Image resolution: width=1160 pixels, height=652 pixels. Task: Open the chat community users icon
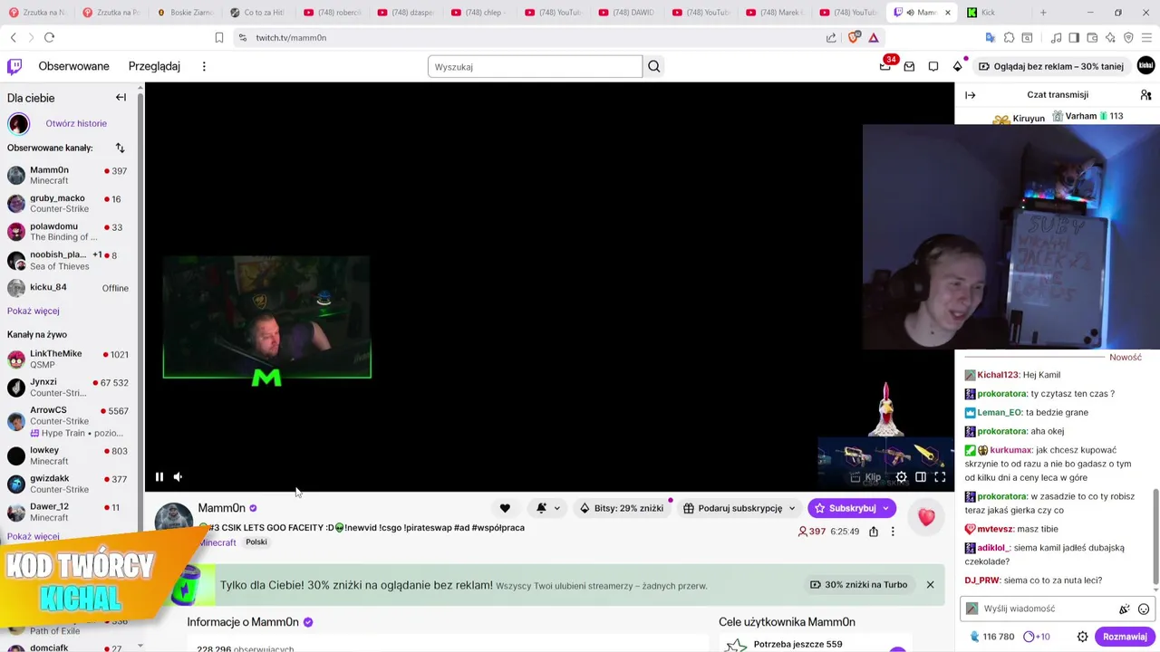[1145, 94]
